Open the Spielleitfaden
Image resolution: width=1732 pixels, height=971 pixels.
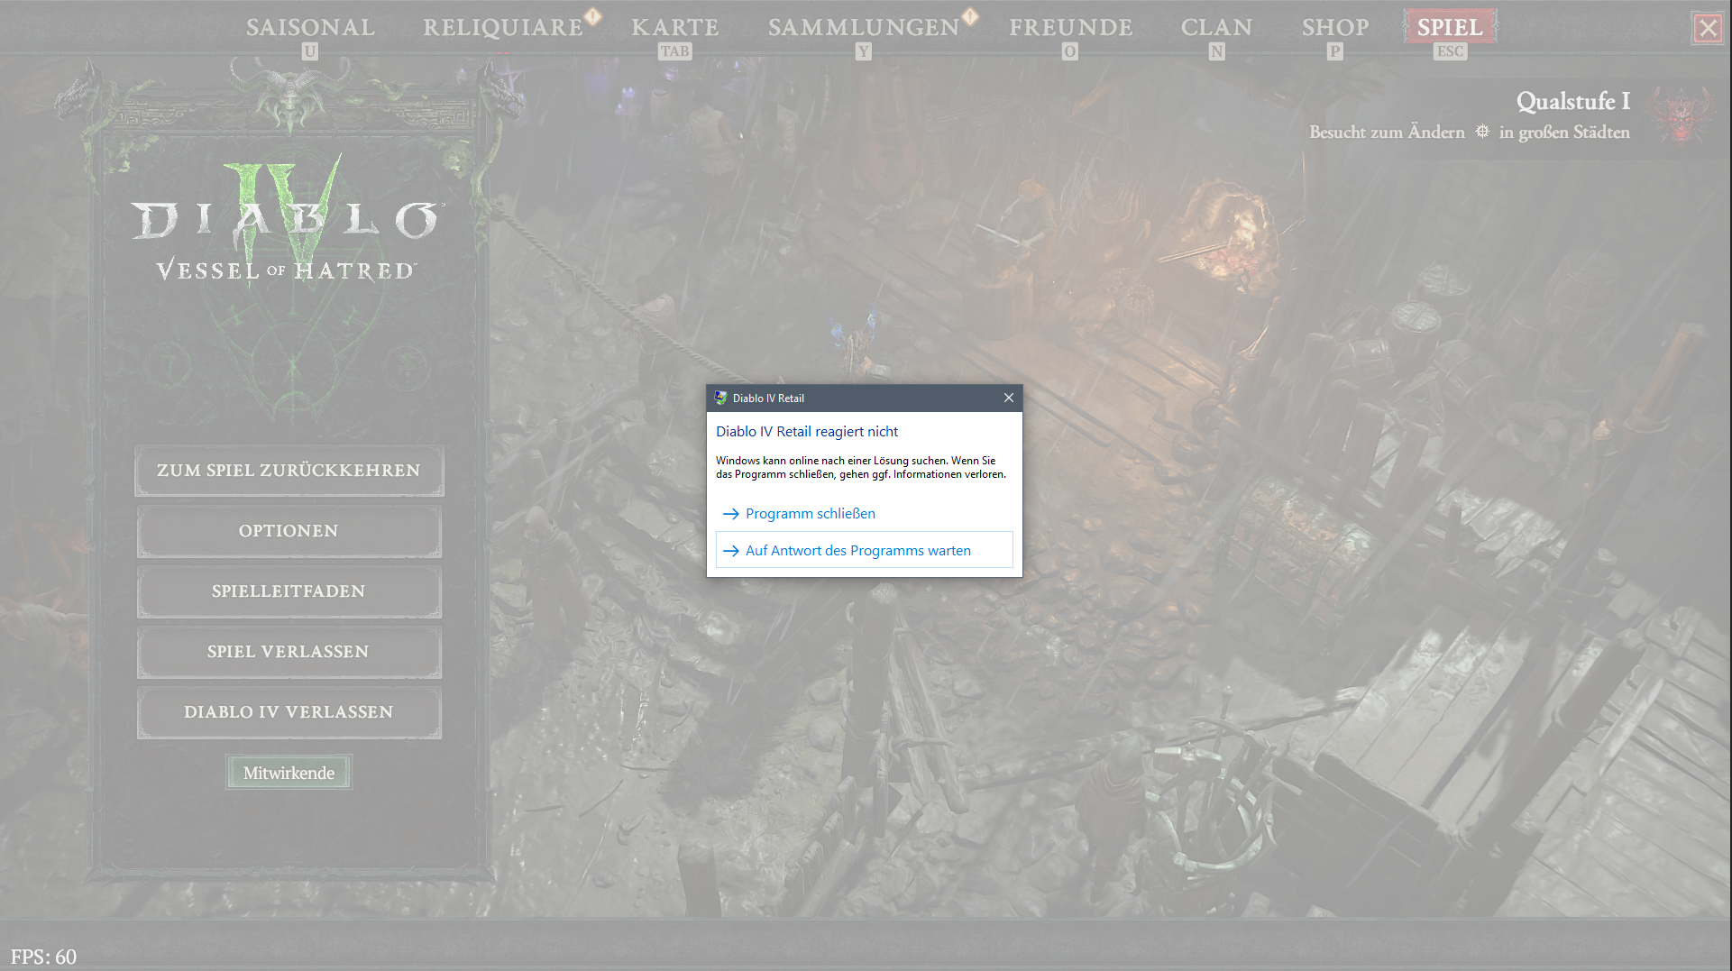289,591
